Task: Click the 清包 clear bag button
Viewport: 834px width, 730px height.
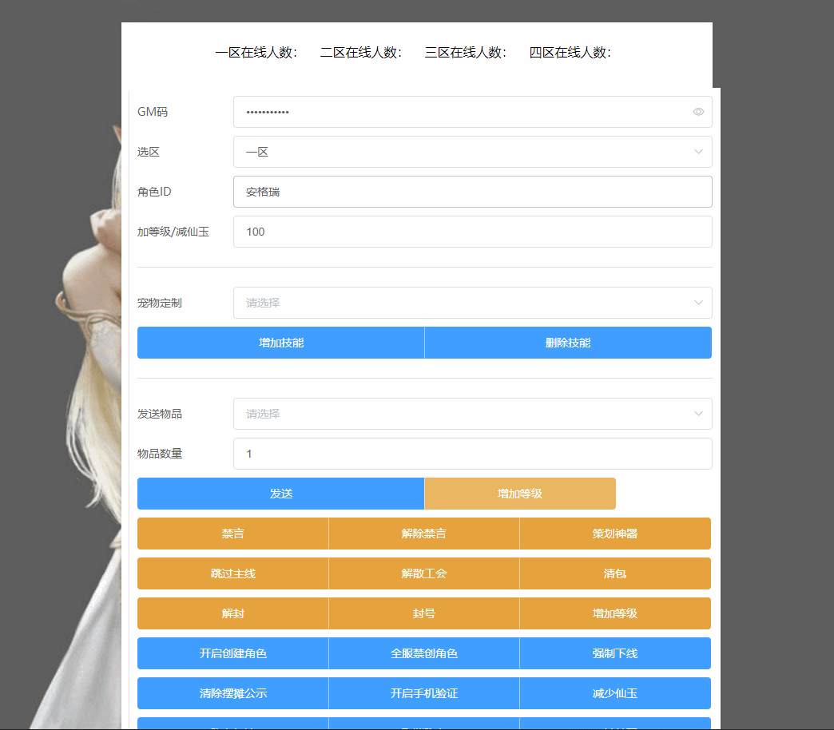Action: 615,573
